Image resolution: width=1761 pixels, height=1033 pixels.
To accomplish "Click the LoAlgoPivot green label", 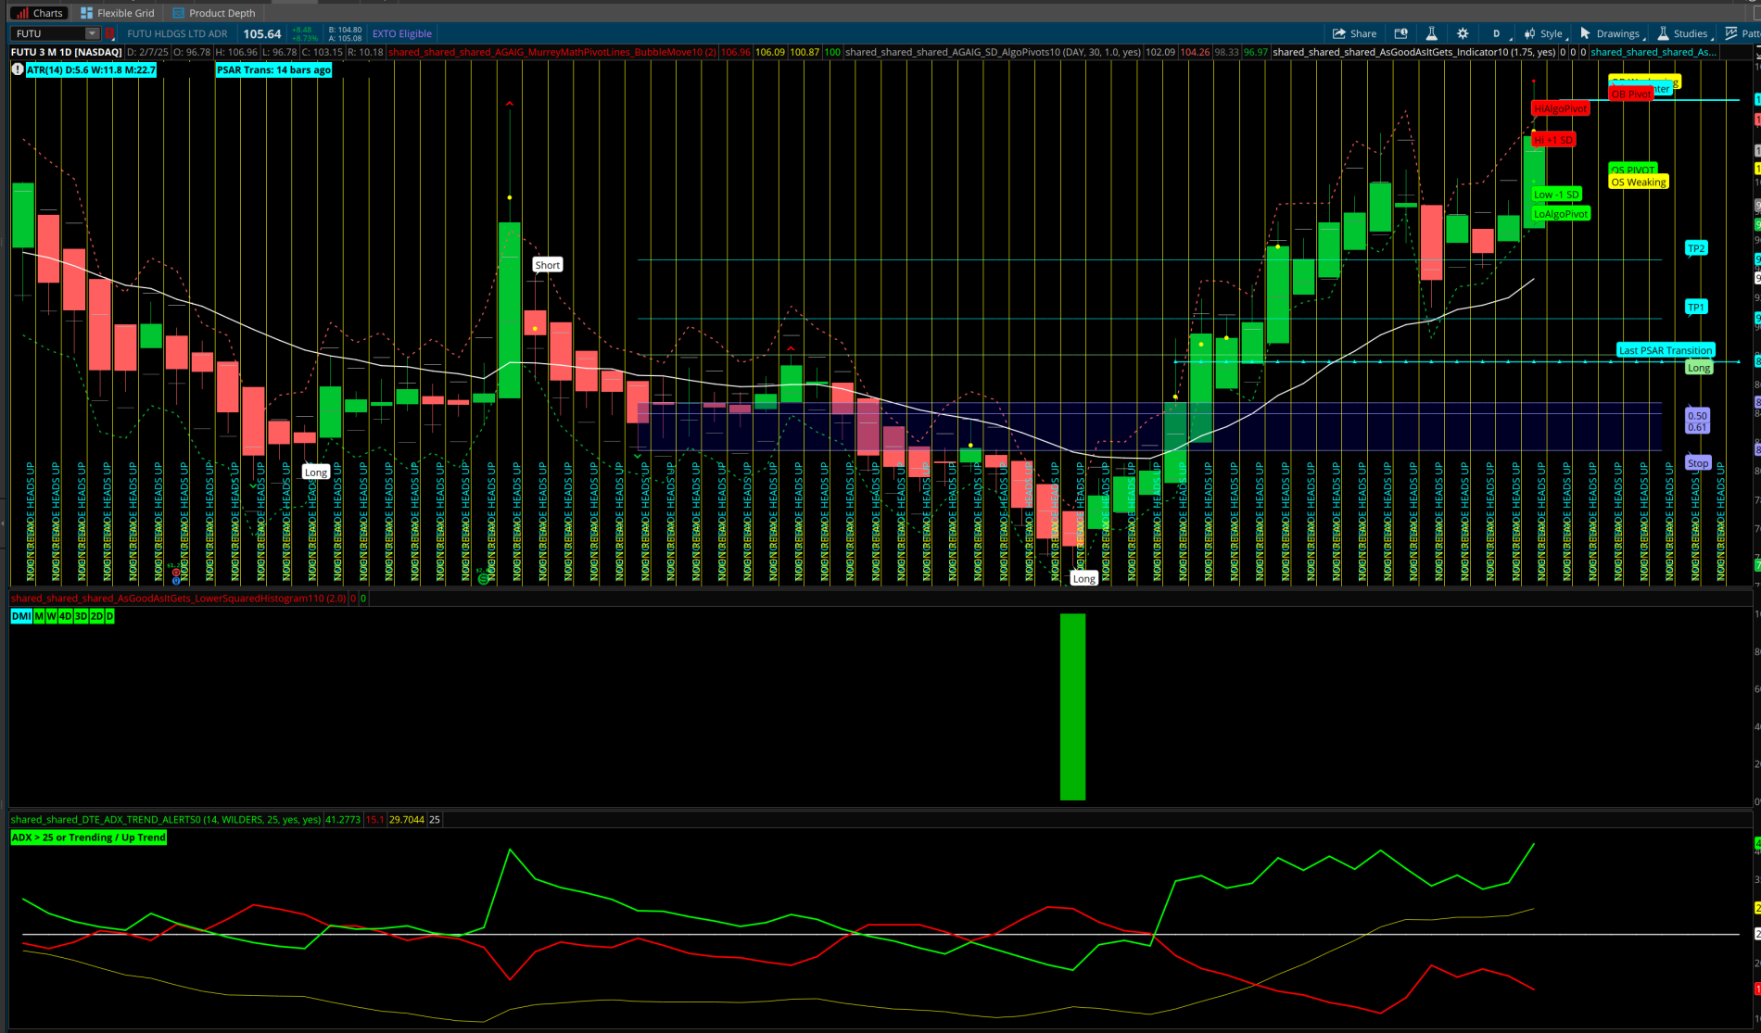I will 1561,214.
